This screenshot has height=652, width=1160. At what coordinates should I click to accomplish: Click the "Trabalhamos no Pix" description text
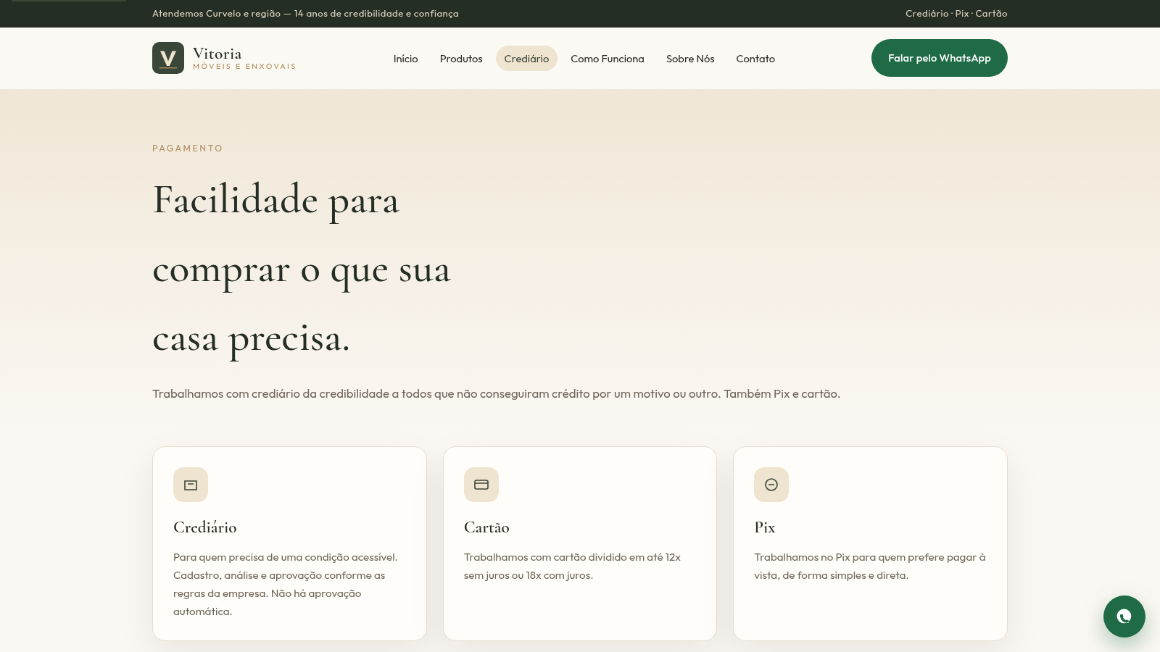pyautogui.click(x=870, y=566)
